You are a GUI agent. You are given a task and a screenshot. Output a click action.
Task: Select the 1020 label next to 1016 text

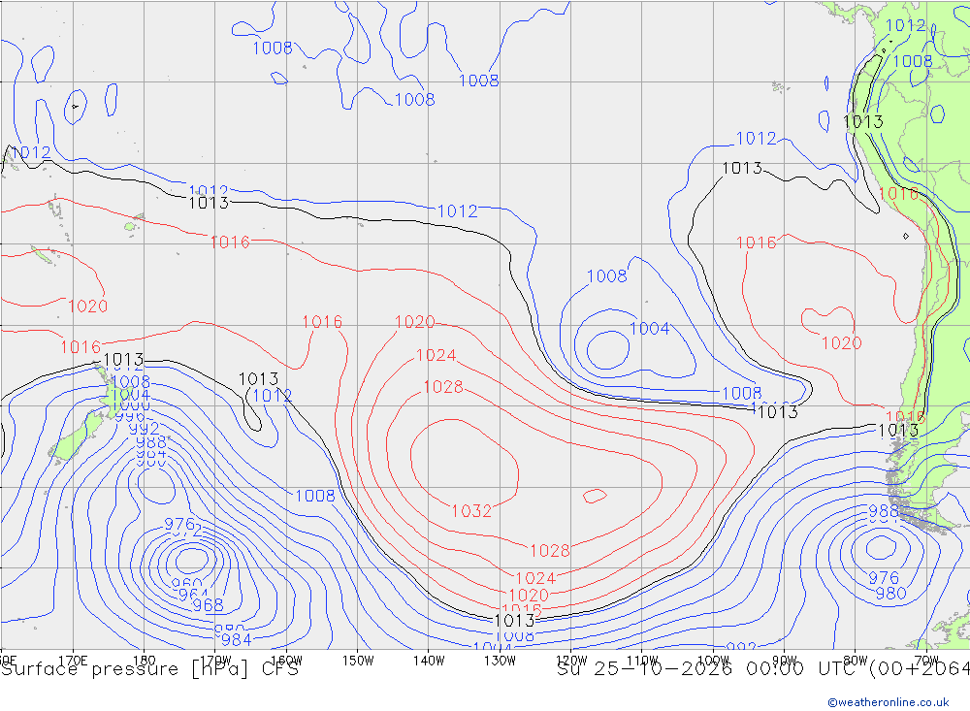[414, 322]
